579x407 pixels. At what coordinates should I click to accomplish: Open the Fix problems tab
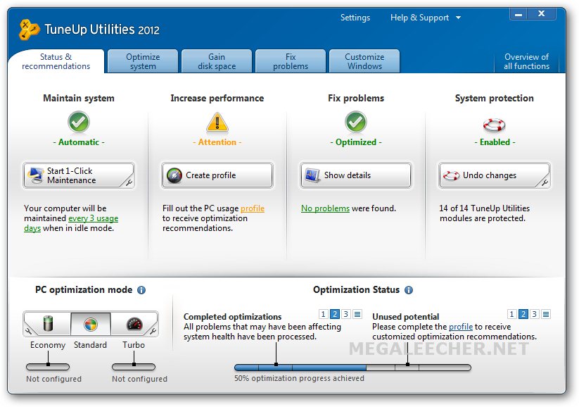[x=291, y=61]
